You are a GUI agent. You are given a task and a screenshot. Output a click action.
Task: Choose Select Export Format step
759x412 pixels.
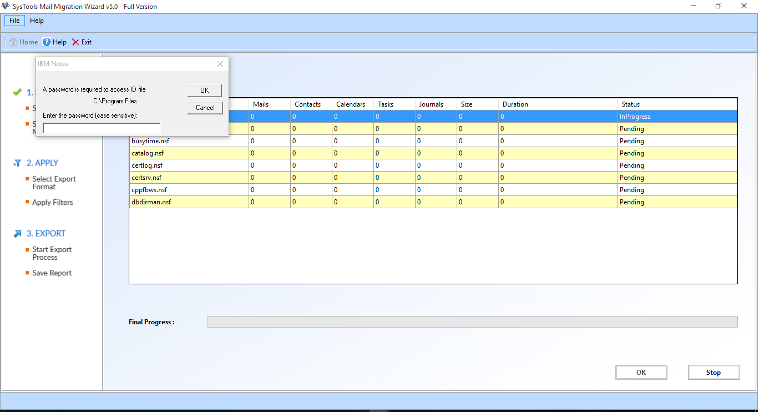[x=54, y=183]
